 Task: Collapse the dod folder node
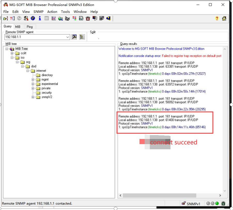pyautogui.click(x=22, y=66)
